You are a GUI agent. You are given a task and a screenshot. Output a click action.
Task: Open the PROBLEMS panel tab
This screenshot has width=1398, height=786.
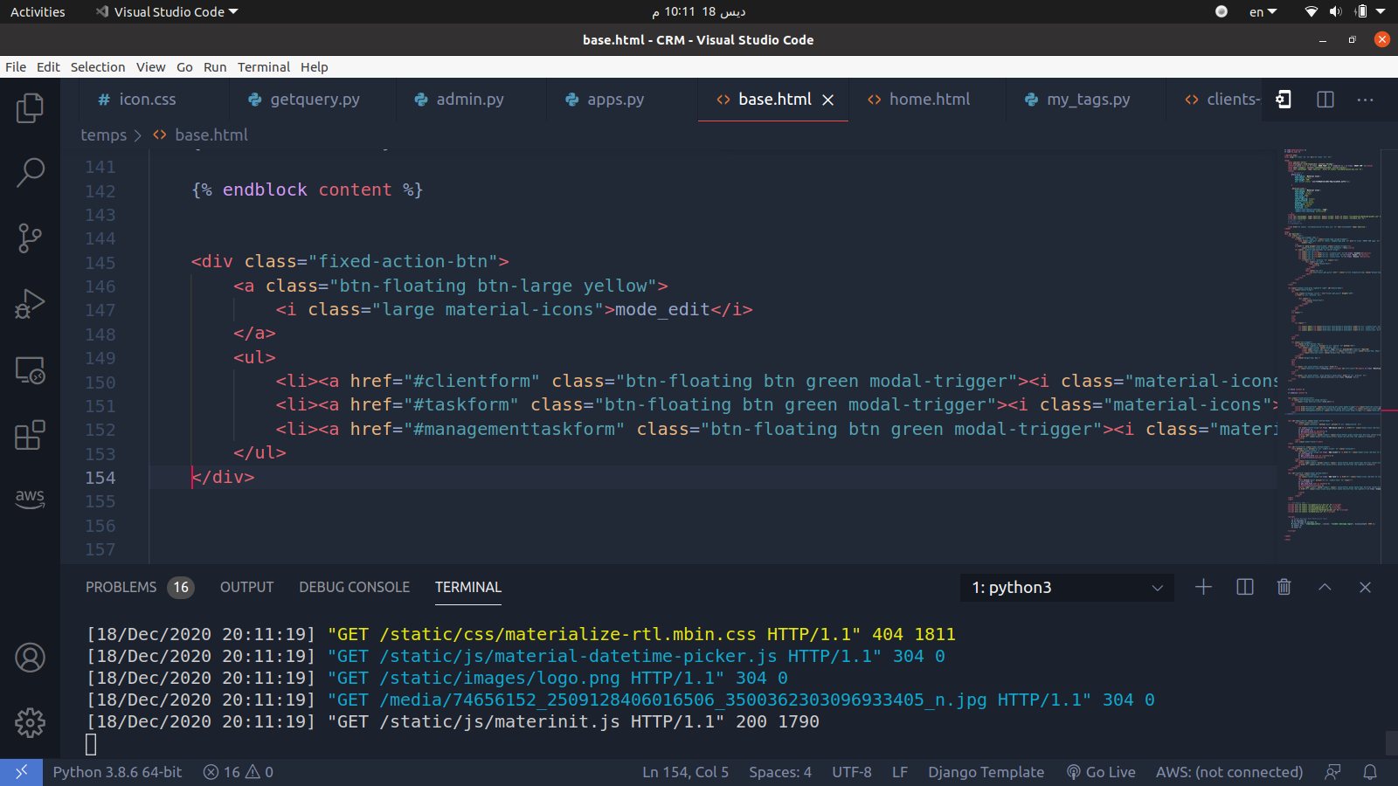click(139, 587)
